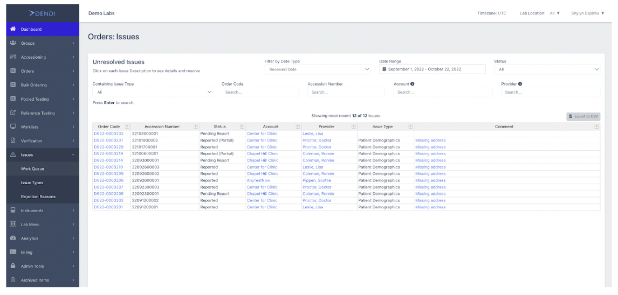The image size is (618, 295).
Task: Click the Demo Labs header title
Action: tap(102, 13)
